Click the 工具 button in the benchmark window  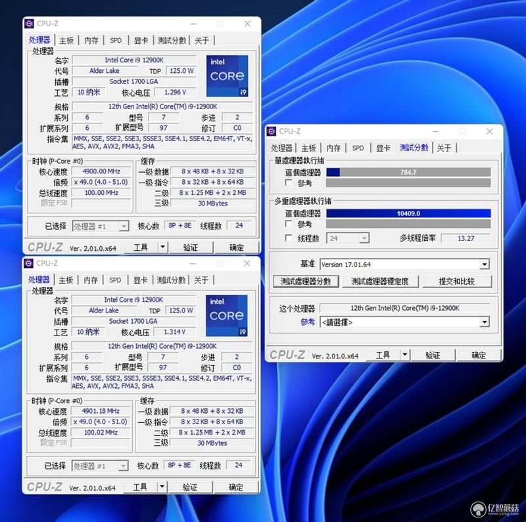(383, 355)
